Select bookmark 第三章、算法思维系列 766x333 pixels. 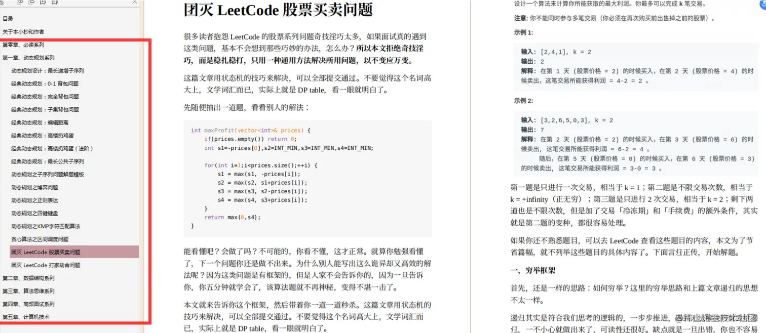(28, 291)
